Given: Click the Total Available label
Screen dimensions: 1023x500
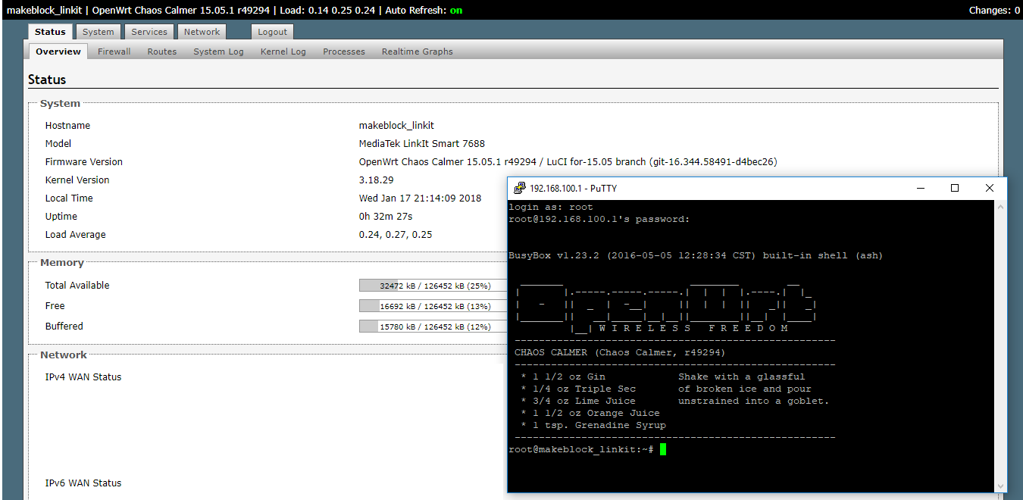Looking at the screenshot, I should (x=77, y=286).
